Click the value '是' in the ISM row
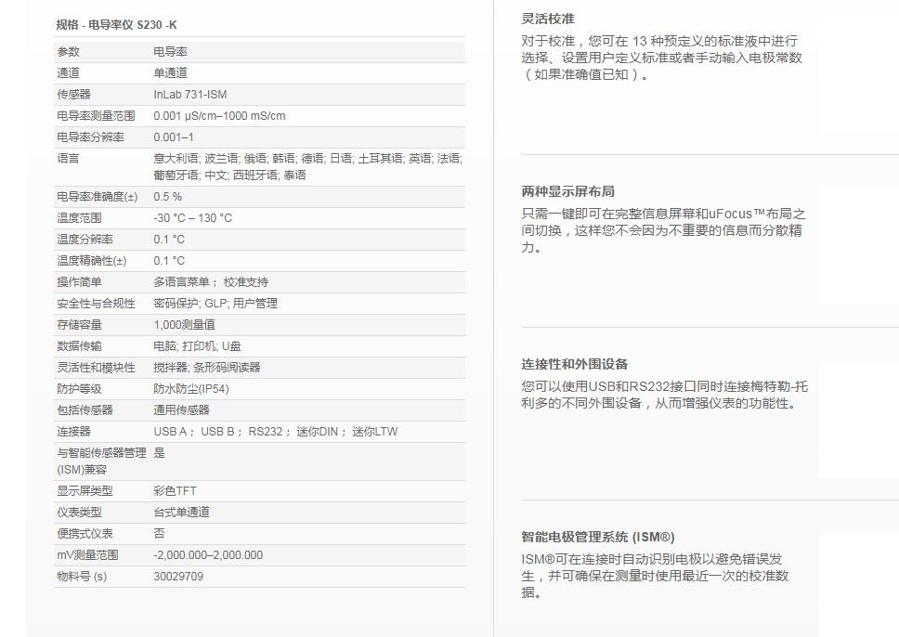This screenshot has height=637, width=899. [x=160, y=453]
